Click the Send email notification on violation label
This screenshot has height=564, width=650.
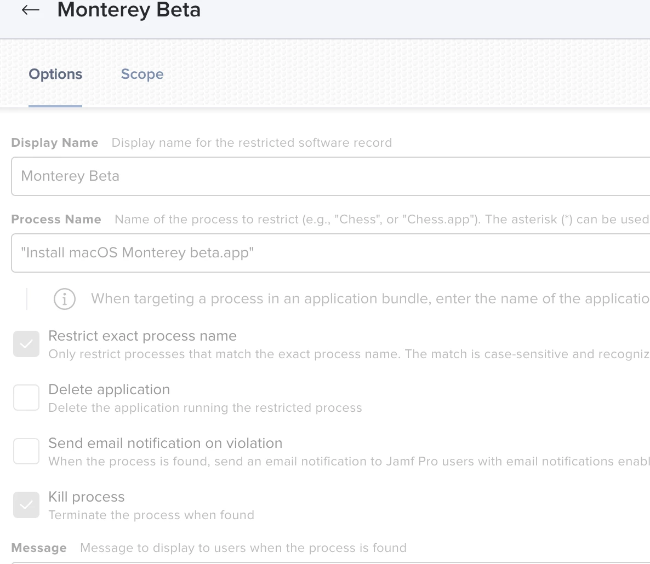pos(166,443)
